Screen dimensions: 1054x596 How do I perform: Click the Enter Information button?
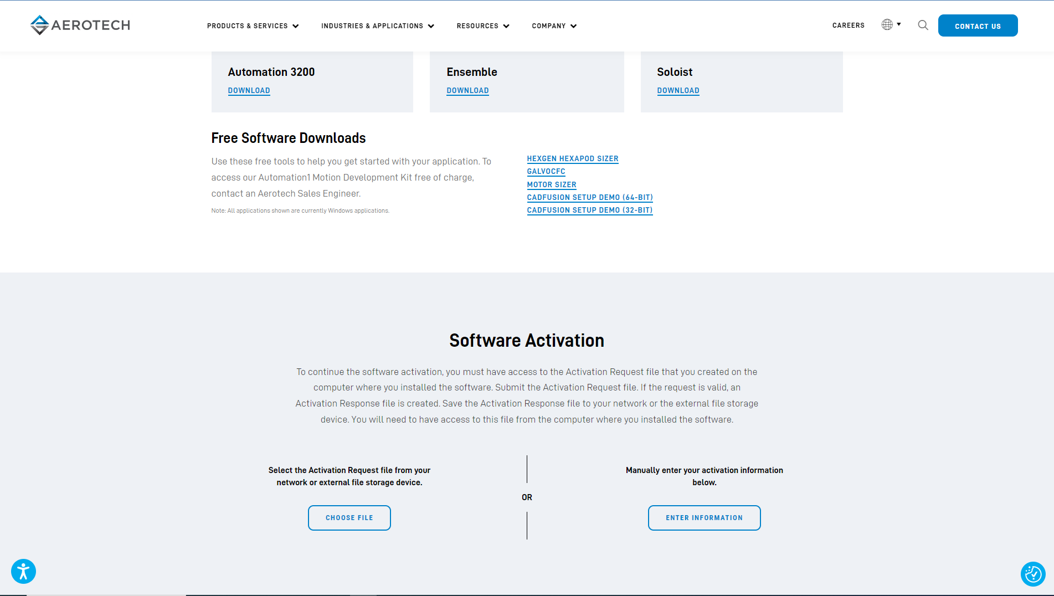tap(704, 518)
